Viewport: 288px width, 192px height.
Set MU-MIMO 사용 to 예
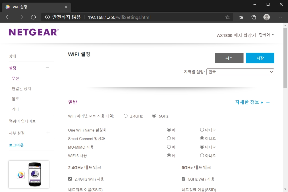point(169,147)
